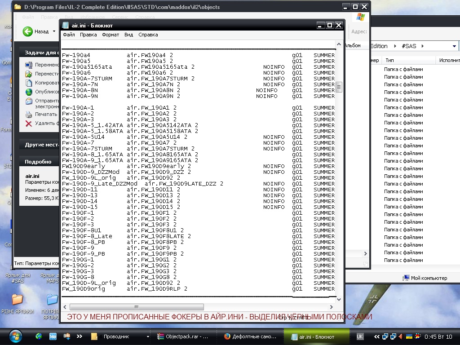This screenshot has height=345, width=460.
Task: Open the Справка menu in Notepad
Action: tap(148, 35)
